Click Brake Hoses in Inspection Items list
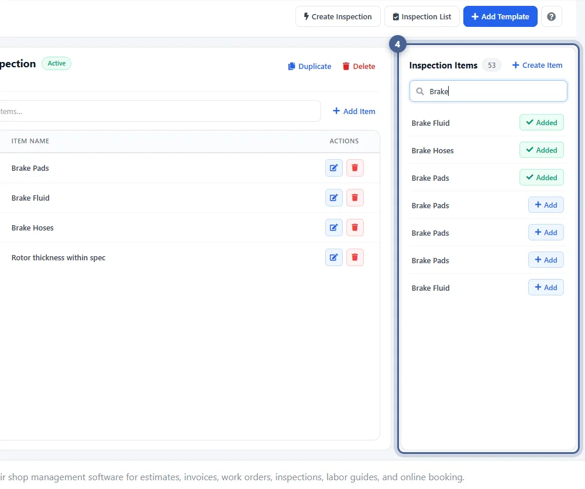The height and width of the screenshot is (489, 585). click(432, 151)
